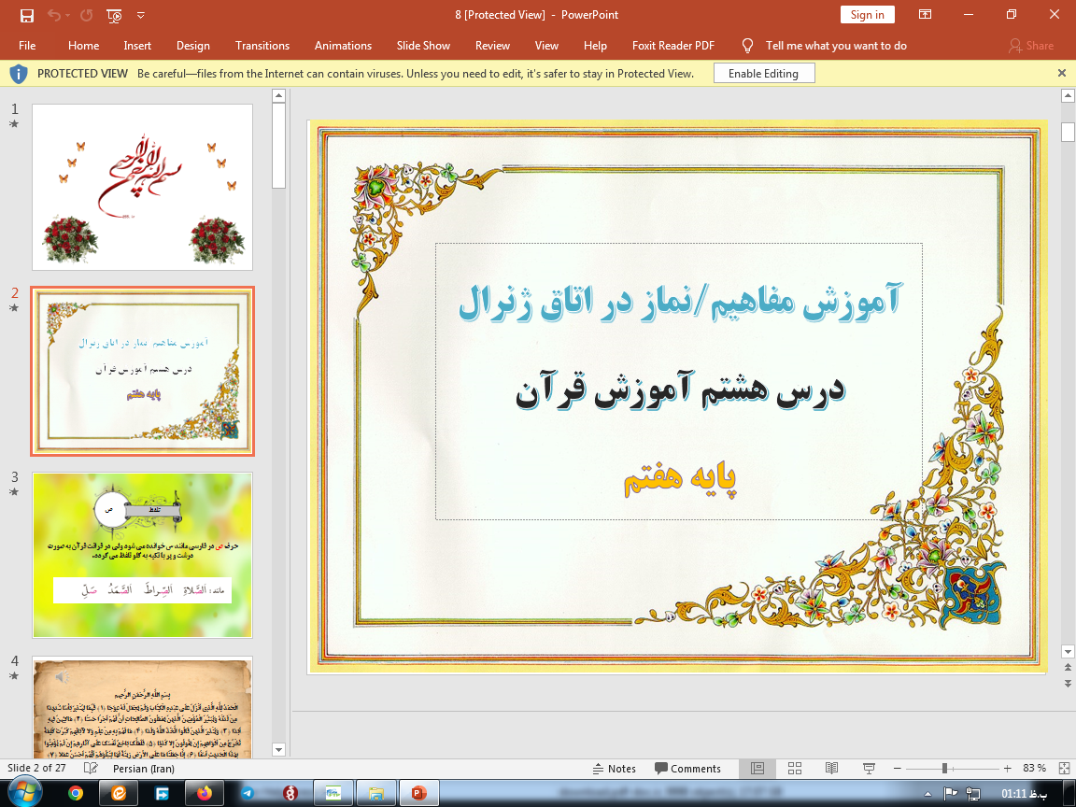Open the Transitions tab

coord(262,46)
